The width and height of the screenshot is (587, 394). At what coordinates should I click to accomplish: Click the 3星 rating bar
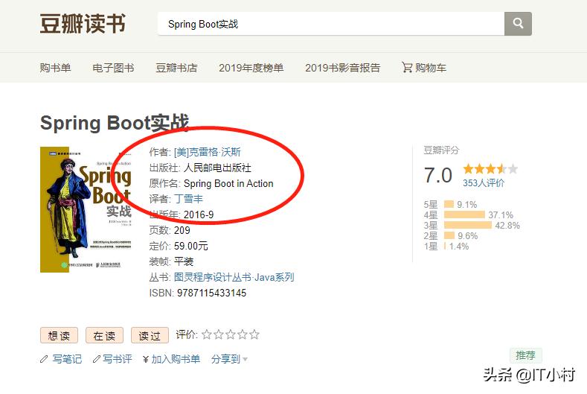pos(467,226)
